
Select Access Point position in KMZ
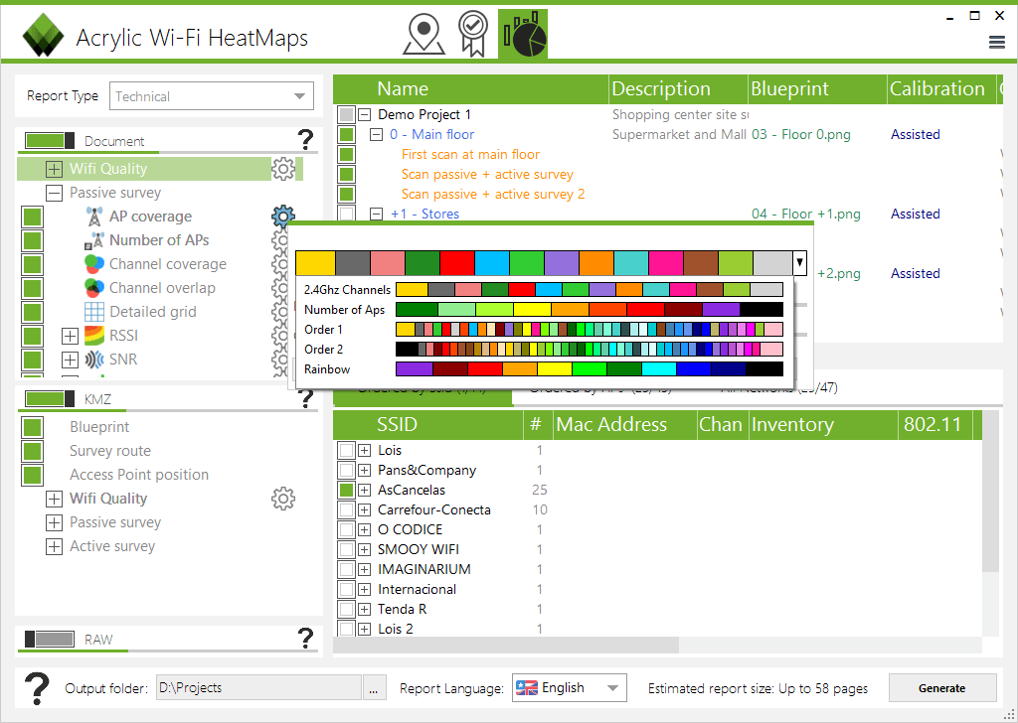[x=139, y=475]
